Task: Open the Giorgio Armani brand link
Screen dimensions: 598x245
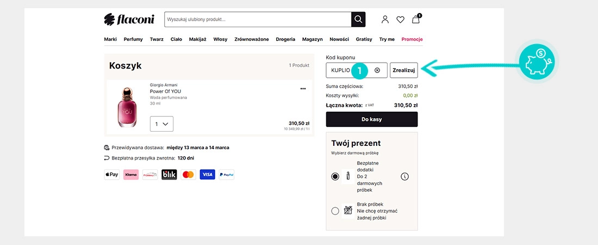Action: coord(164,85)
